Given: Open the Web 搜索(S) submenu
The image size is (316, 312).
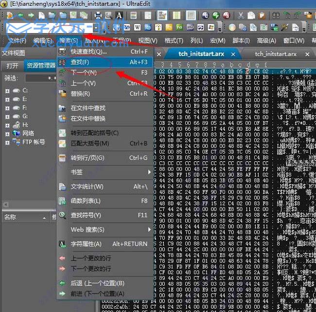Looking at the screenshot, I should tap(105, 229).
